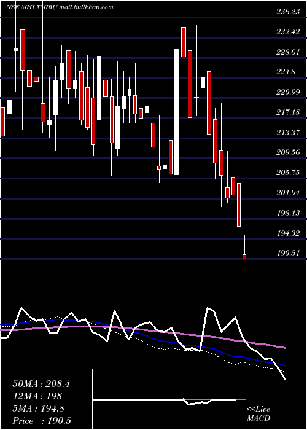This screenshot has height=430, width=307.
Task: Click the MACD histogram box at the bottom
Action: [169, 399]
